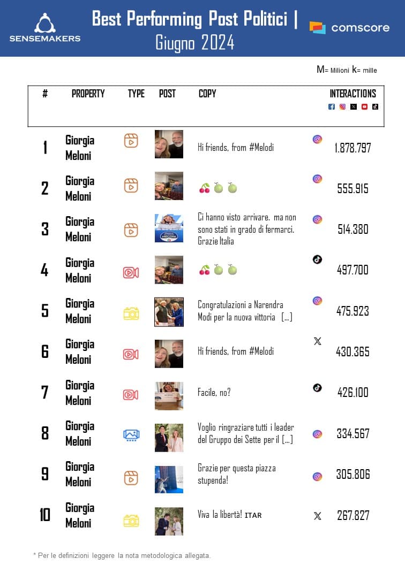The height and width of the screenshot is (566, 405).
Task: Click the TikTok icon in the table header
Action: click(375, 106)
